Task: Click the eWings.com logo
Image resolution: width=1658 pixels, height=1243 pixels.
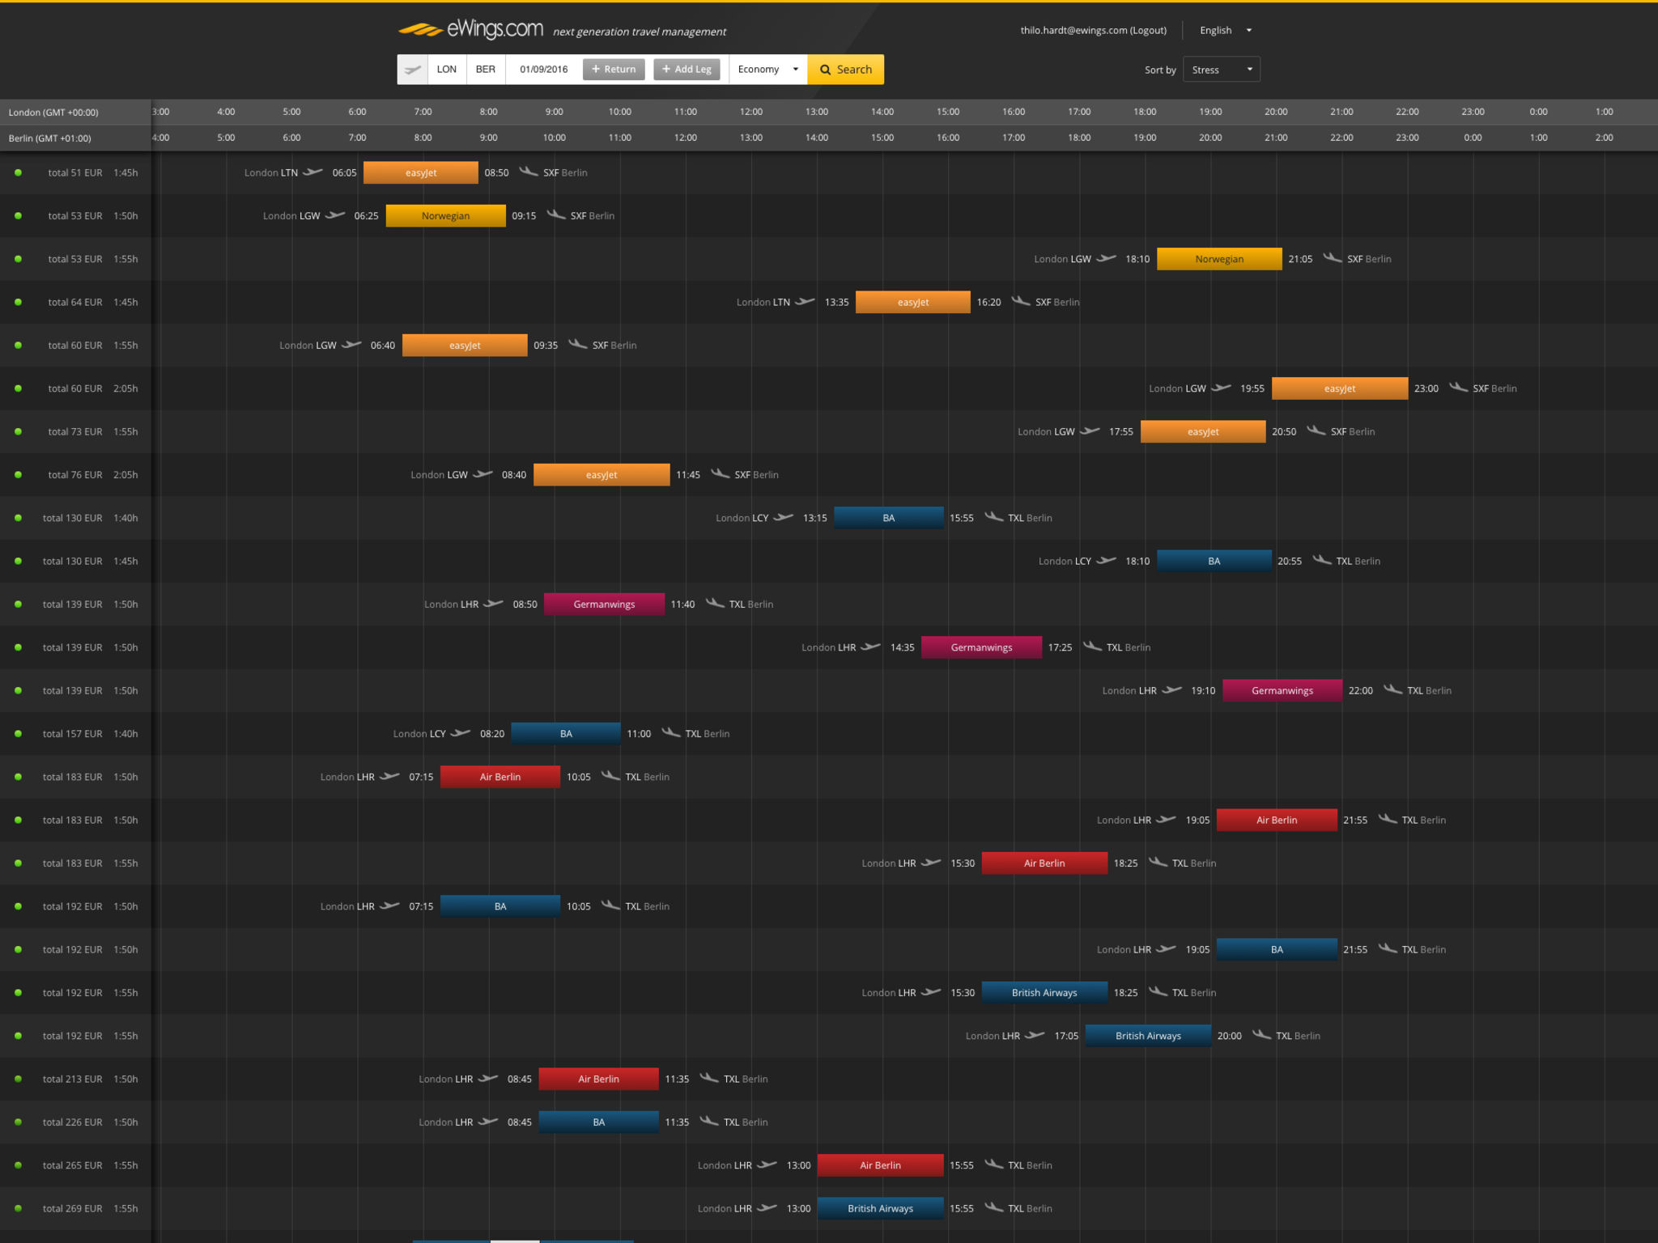Action: coord(470,30)
